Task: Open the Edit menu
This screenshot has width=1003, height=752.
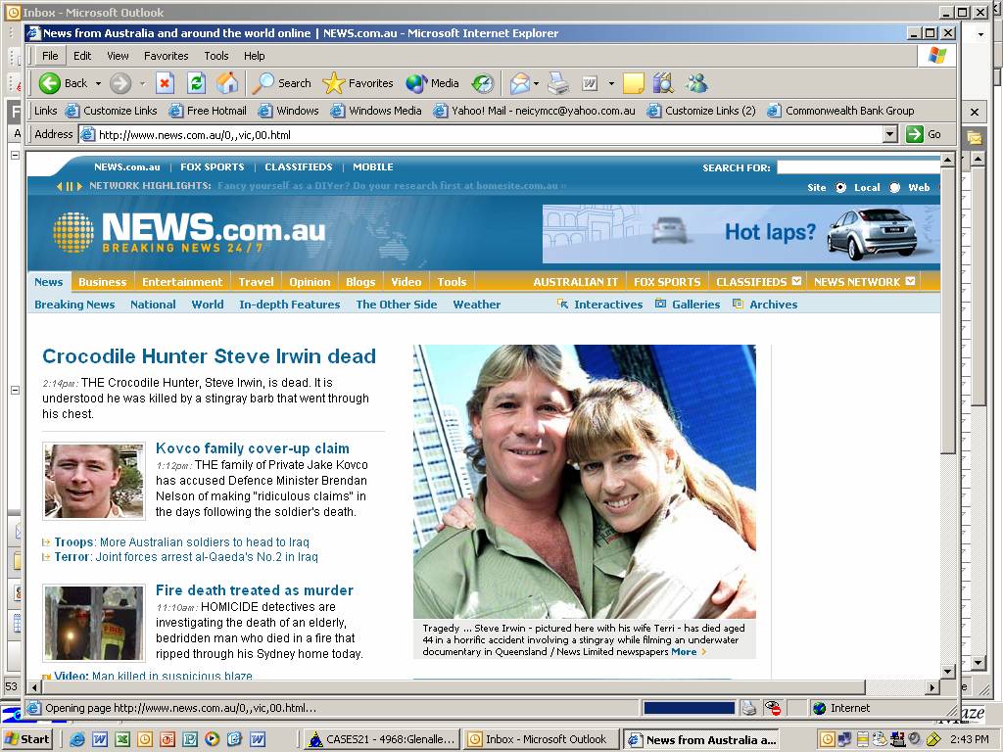Action: (x=82, y=56)
